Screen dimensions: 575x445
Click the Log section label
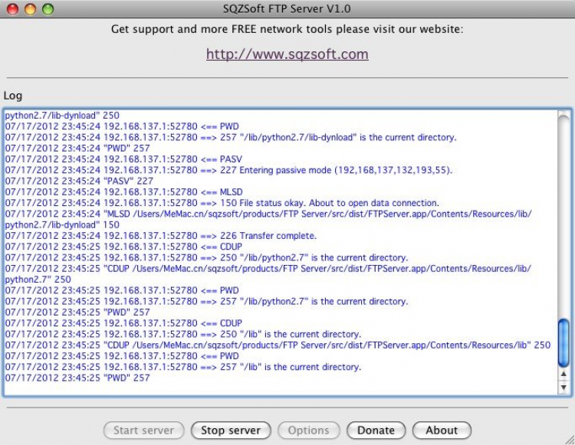click(x=13, y=96)
